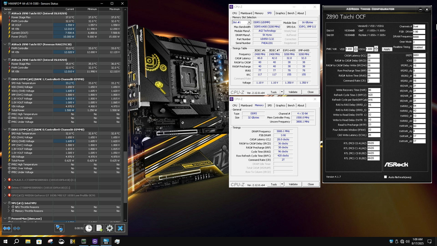
Task: Open Tools dropdown arrow in Memory window
Action: click(x=282, y=184)
